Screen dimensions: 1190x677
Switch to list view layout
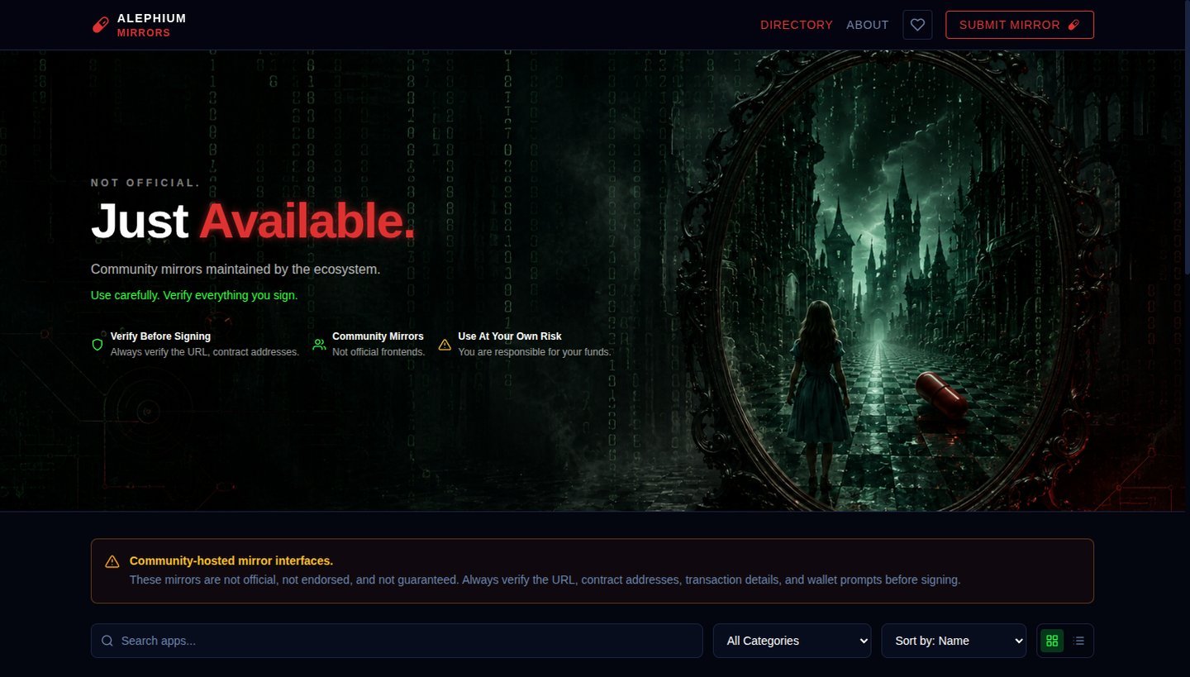[x=1078, y=641]
